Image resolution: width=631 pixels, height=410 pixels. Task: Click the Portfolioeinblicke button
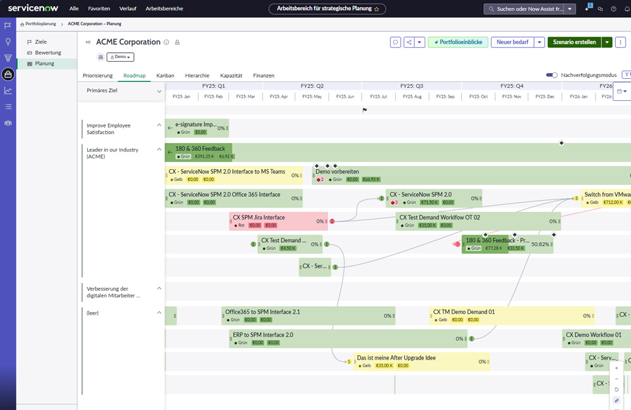[458, 42]
